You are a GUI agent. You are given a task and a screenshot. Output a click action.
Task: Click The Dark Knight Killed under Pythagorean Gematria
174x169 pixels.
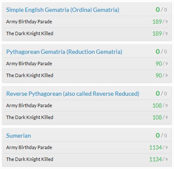[30, 75]
